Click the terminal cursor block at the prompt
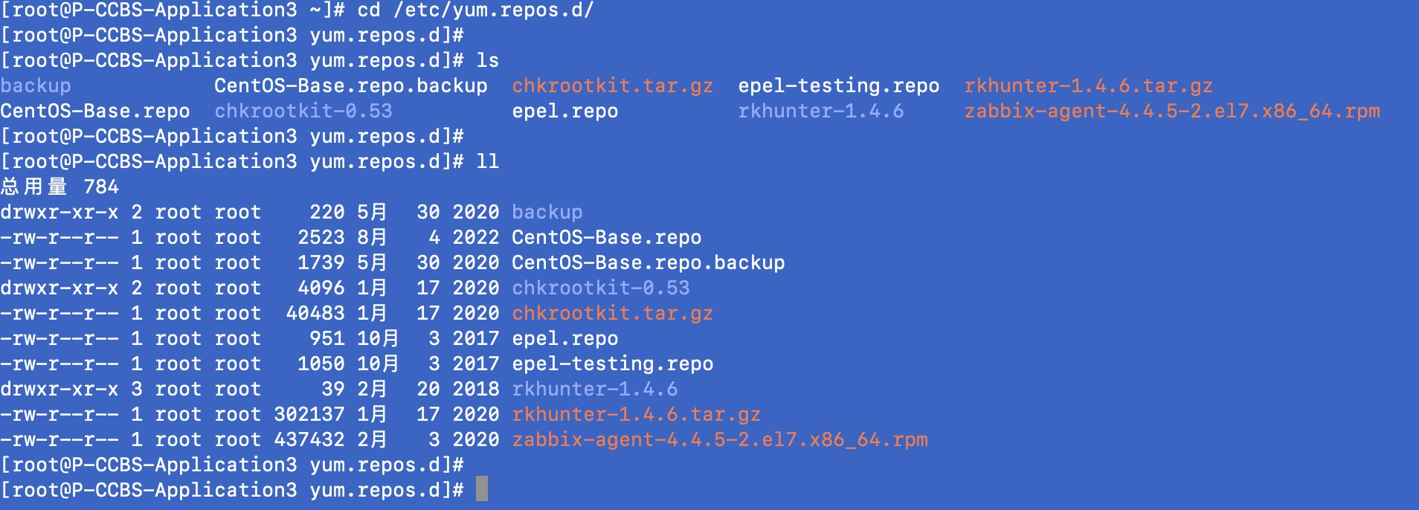Screen dimensions: 1419x510 (x=482, y=489)
